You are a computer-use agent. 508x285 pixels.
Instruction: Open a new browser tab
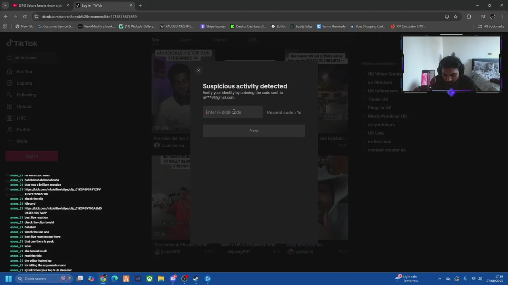click(x=140, y=6)
